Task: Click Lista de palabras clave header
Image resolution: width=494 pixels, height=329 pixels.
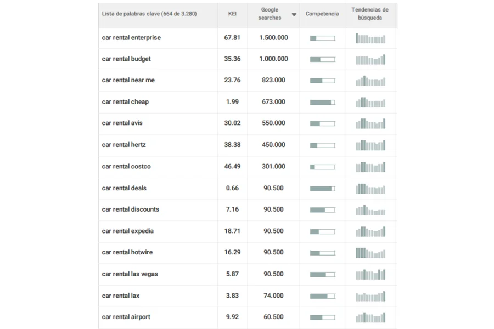Action: tap(149, 14)
